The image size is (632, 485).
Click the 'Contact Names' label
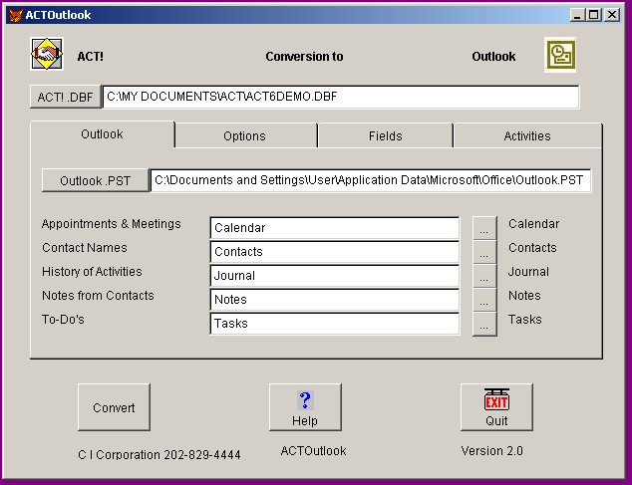click(x=85, y=248)
